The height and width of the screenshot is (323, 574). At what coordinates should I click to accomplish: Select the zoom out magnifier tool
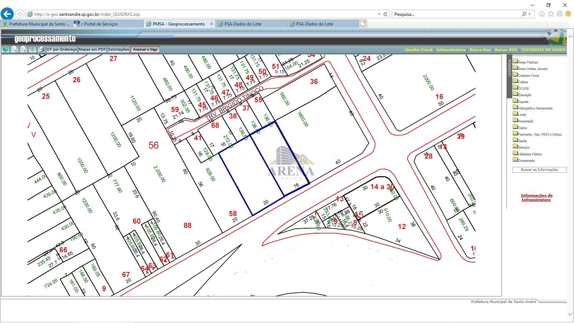coord(23,50)
